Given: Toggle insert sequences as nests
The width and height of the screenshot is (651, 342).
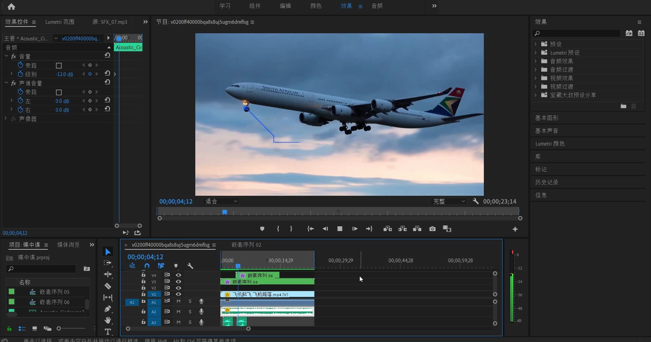Looking at the screenshot, I should point(132,266).
